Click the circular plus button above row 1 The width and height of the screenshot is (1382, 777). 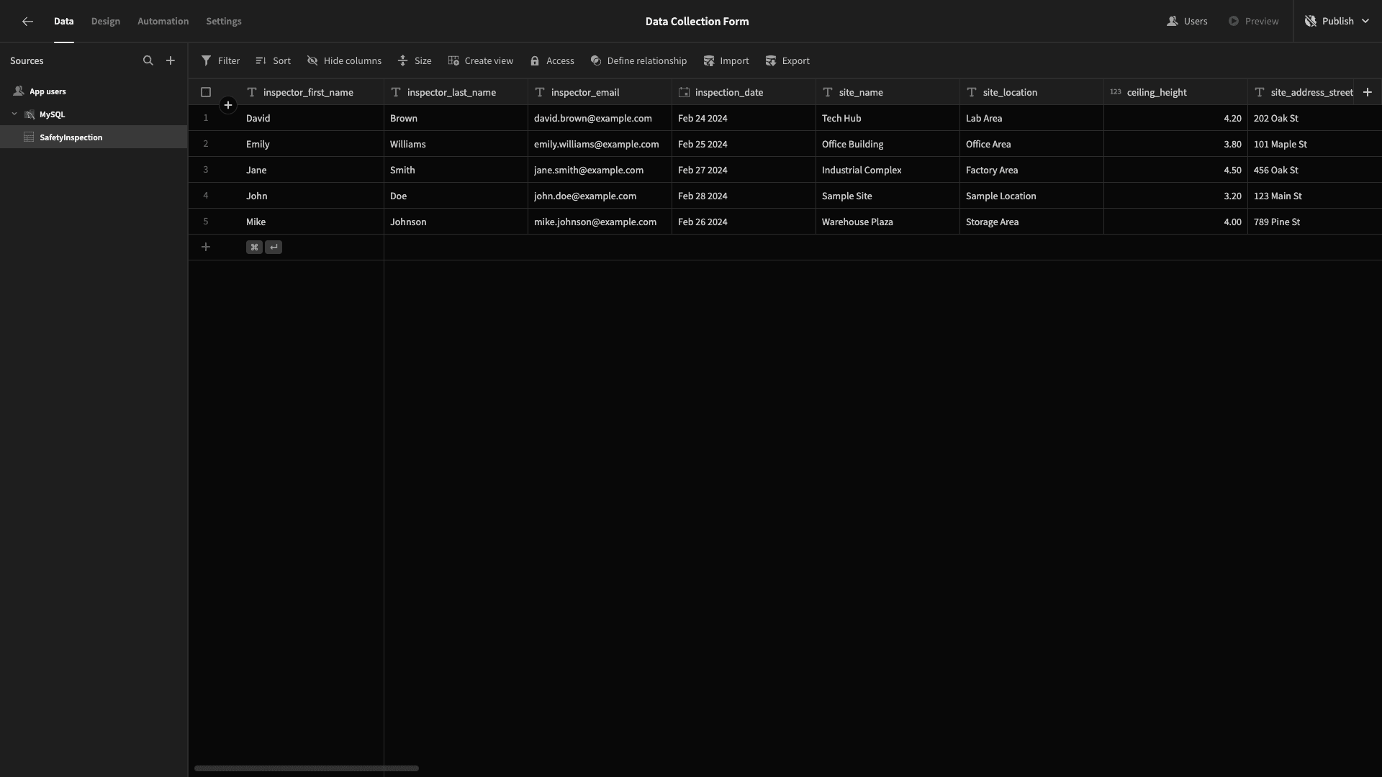pyautogui.click(x=228, y=106)
